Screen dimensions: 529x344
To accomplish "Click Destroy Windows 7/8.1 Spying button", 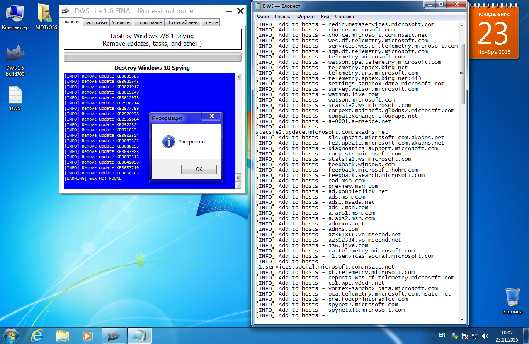I will tap(153, 40).
